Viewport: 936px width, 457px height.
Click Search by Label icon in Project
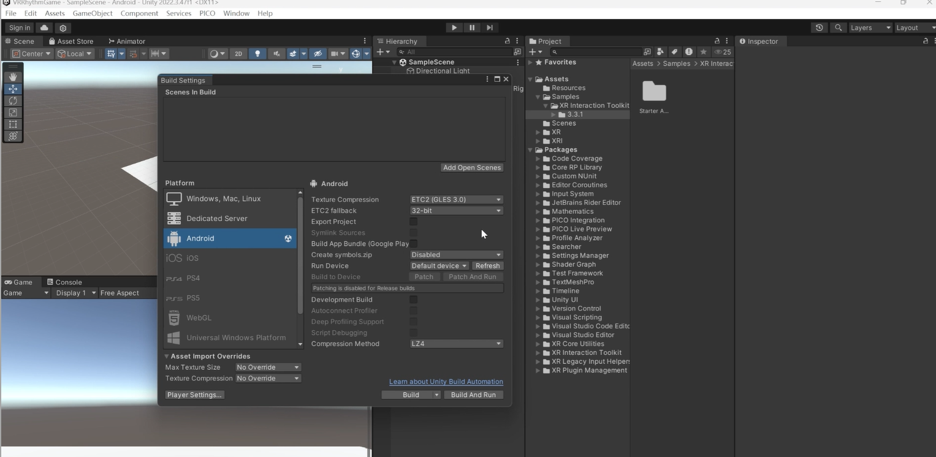pyautogui.click(x=674, y=52)
